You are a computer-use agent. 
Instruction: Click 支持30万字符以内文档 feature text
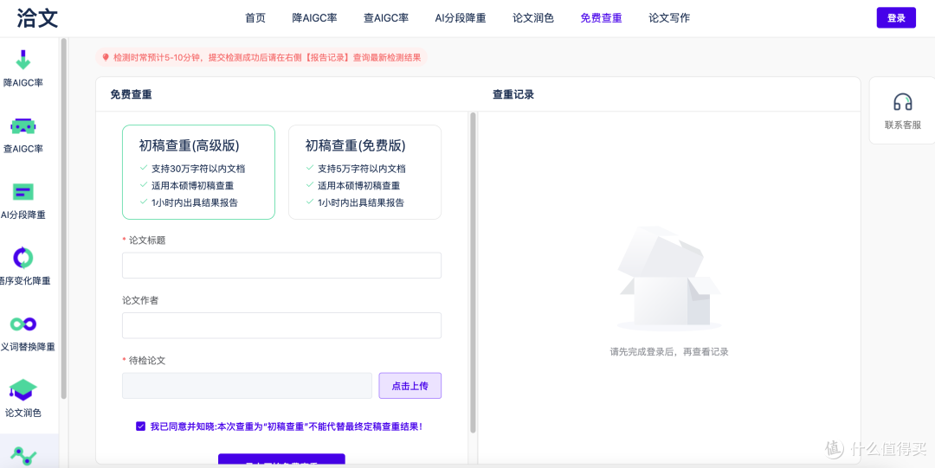coord(198,169)
